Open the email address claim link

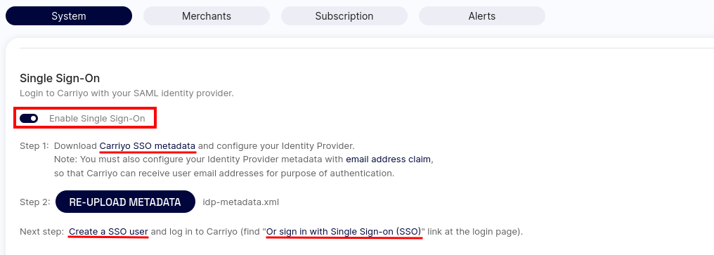pyautogui.click(x=388, y=160)
